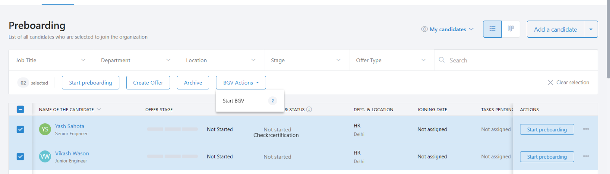
Task: Click Vikash Wason's VW avatar
Action: coord(45,156)
